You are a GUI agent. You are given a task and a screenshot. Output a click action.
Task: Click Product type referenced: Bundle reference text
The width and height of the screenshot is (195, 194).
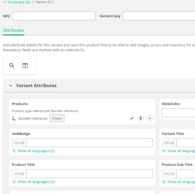(45, 111)
